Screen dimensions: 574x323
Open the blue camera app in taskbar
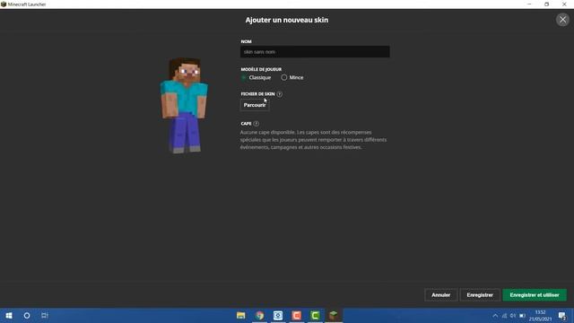click(278, 315)
